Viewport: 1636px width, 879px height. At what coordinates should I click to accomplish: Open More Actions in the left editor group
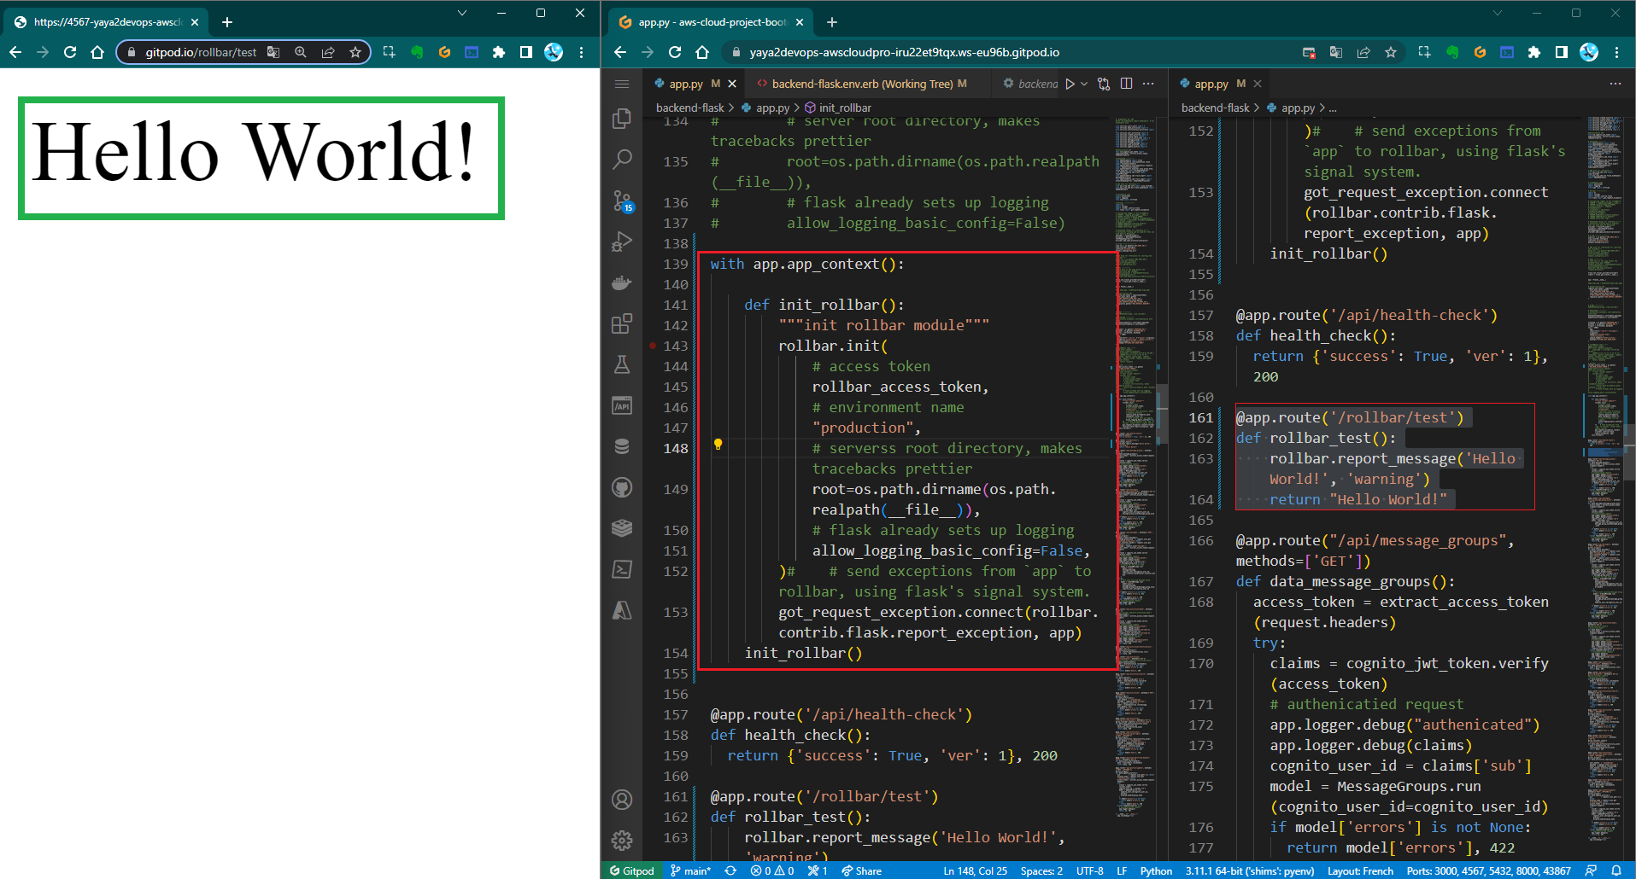(1148, 84)
